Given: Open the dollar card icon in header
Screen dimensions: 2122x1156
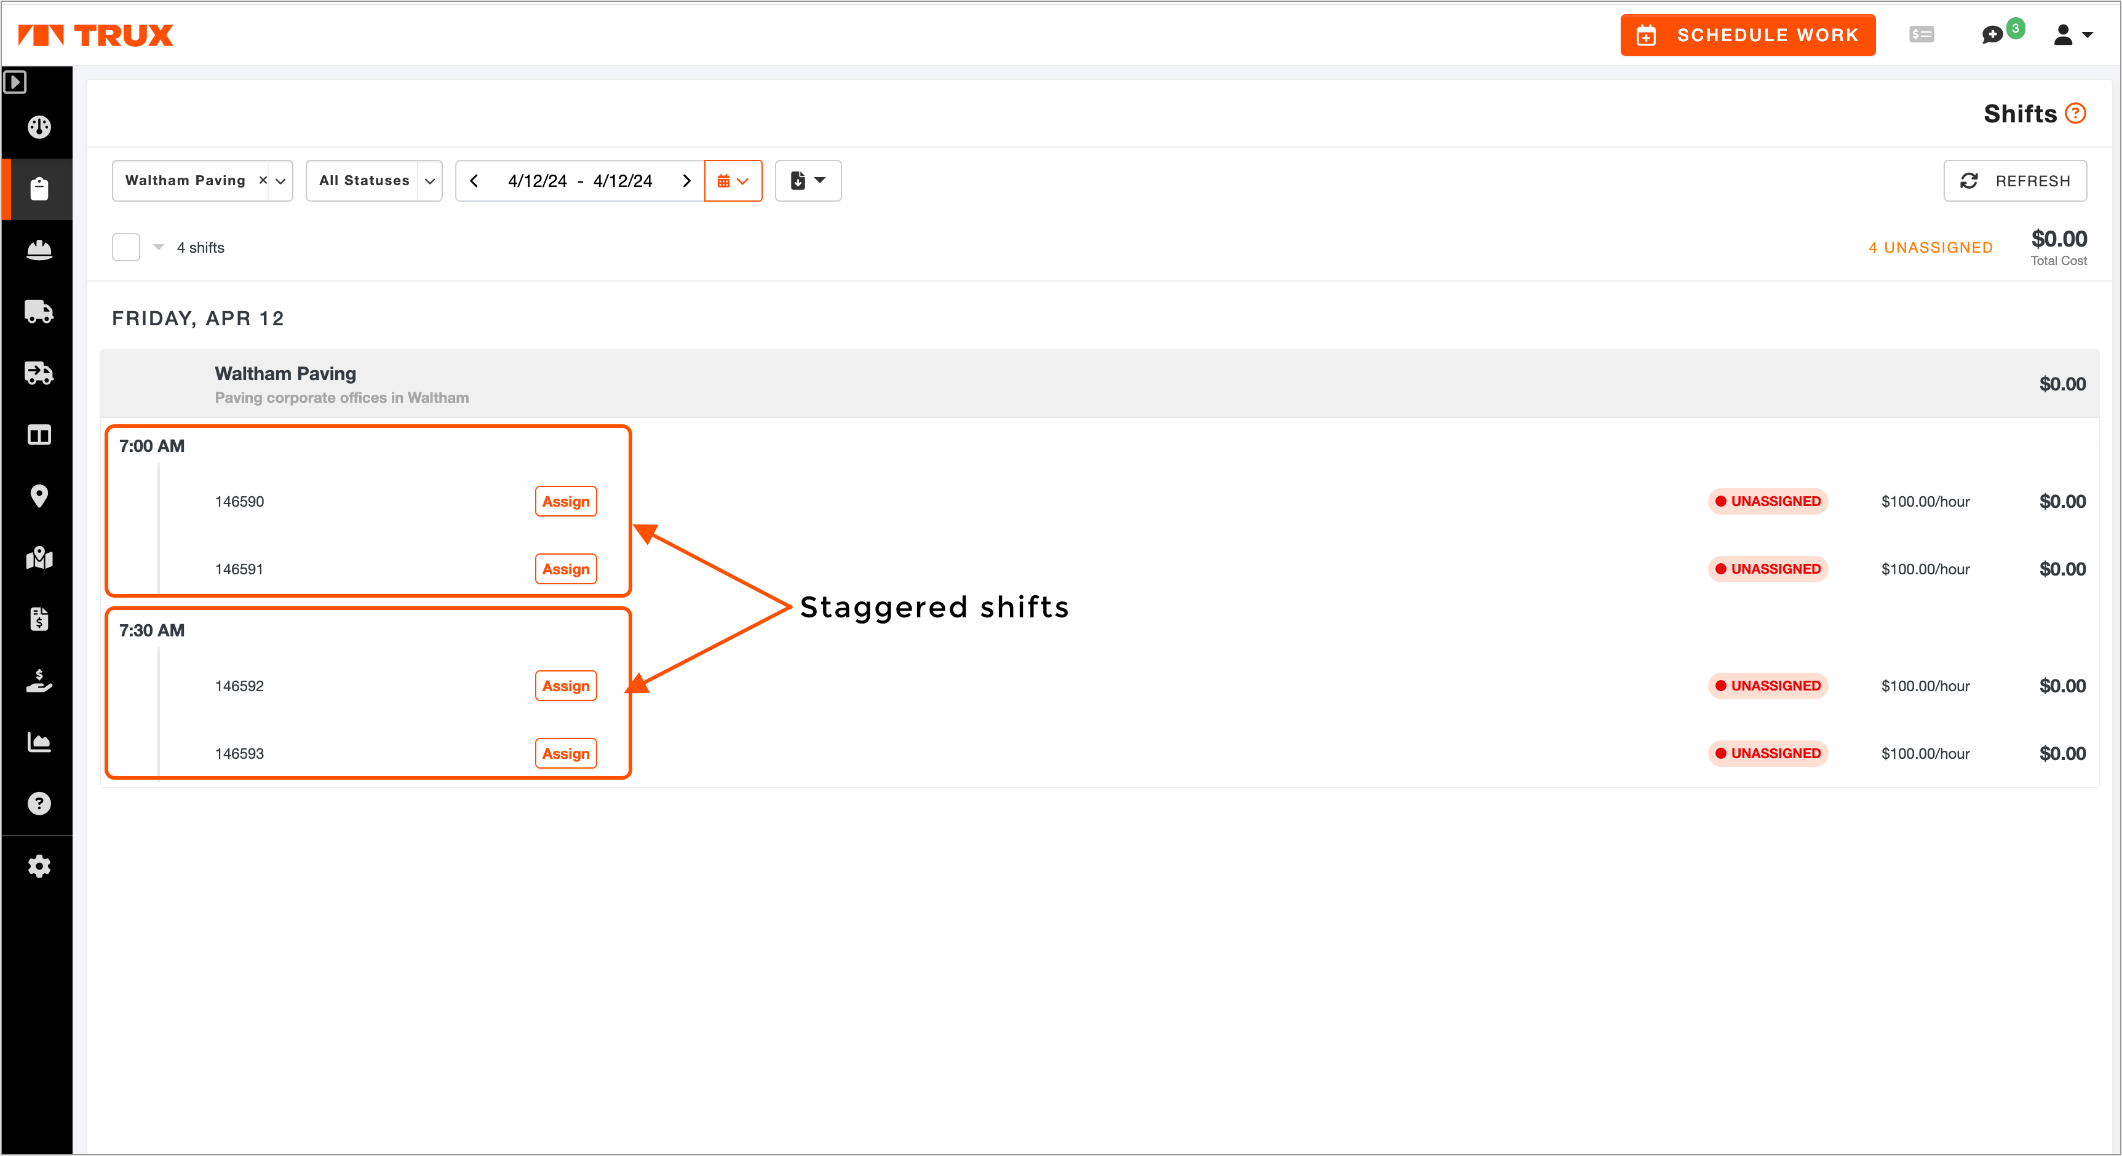Looking at the screenshot, I should [x=1921, y=34].
